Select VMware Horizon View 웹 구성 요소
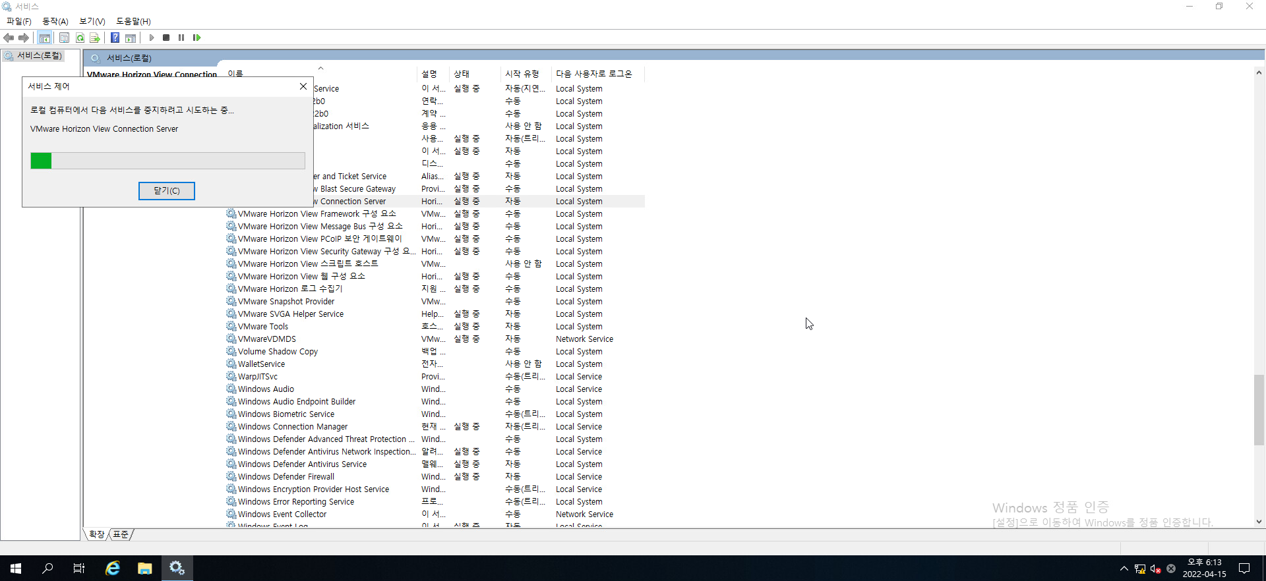 pos(435,277)
